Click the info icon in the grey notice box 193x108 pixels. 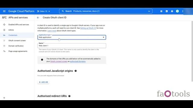42,60
